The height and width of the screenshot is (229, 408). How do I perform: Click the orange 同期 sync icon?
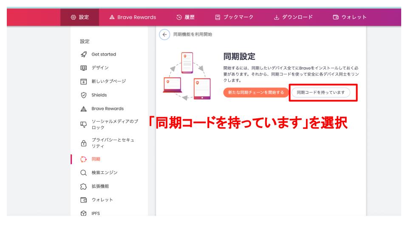point(84,159)
